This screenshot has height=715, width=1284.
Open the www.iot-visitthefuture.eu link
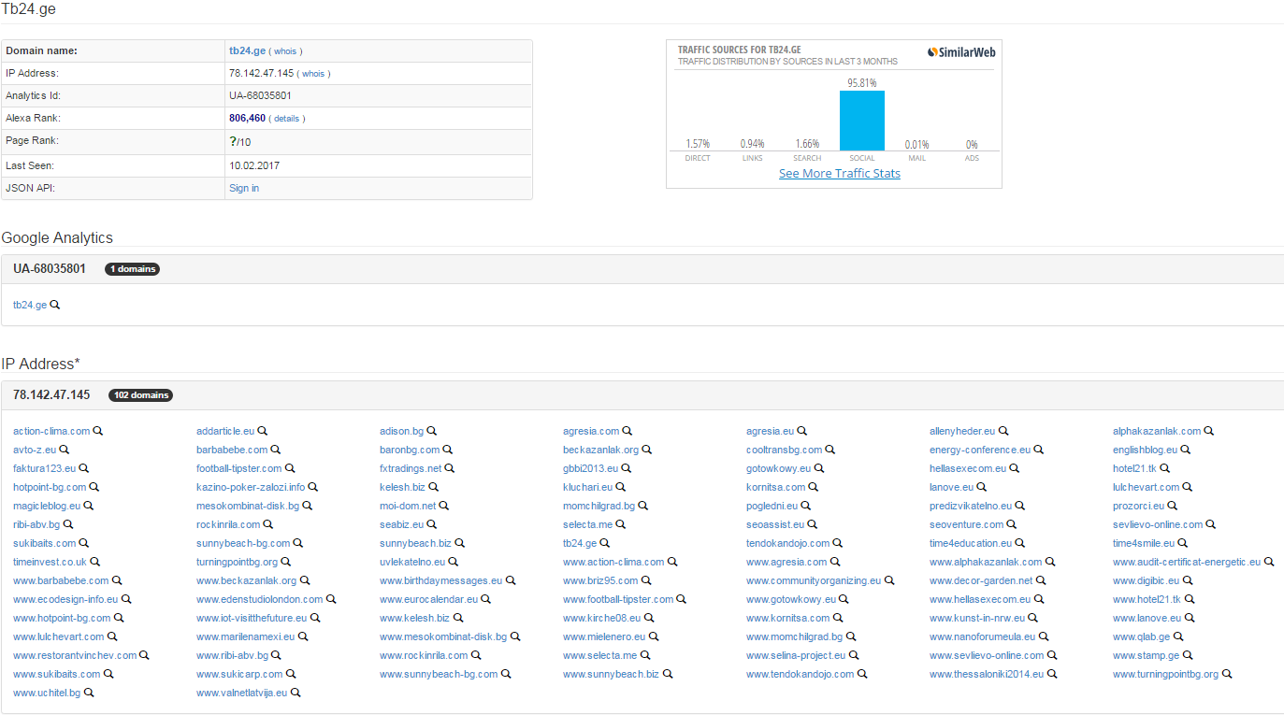(252, 618)
